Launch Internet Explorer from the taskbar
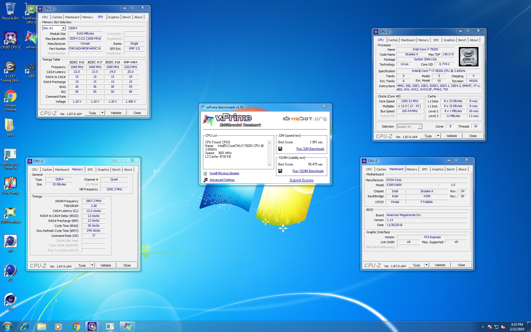Image resolution: width=531 pixels, height=332 pixels. 25,327
